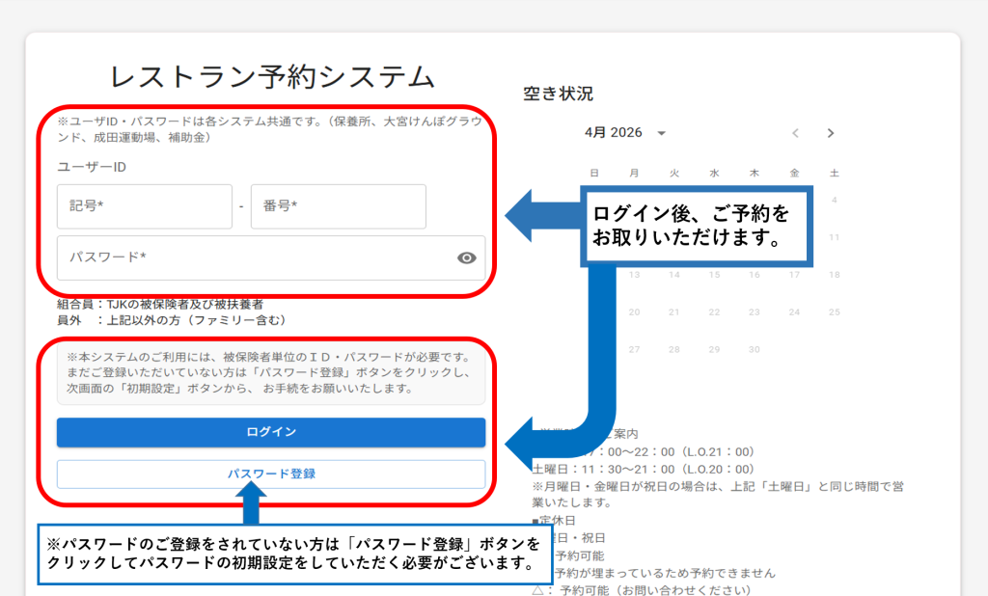This screenshot has height=596, width=988.
Task: Choose the 20th in the calendar
Action: click(634, 312)
